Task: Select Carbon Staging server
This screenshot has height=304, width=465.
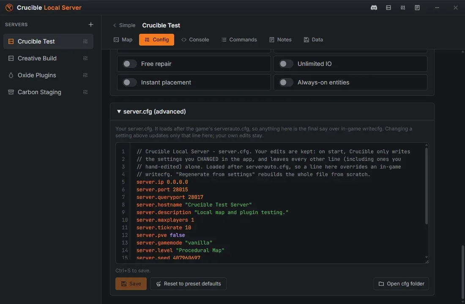Action: [x=48, y=92]
